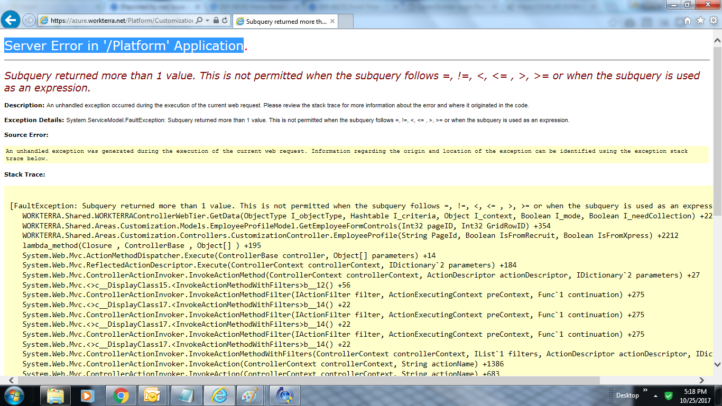Click the 'EmployeeProfileModel.GetEmployeeFormControls' stack line
Viewport: 722px width, 406px height.
[x=286, y=226]
